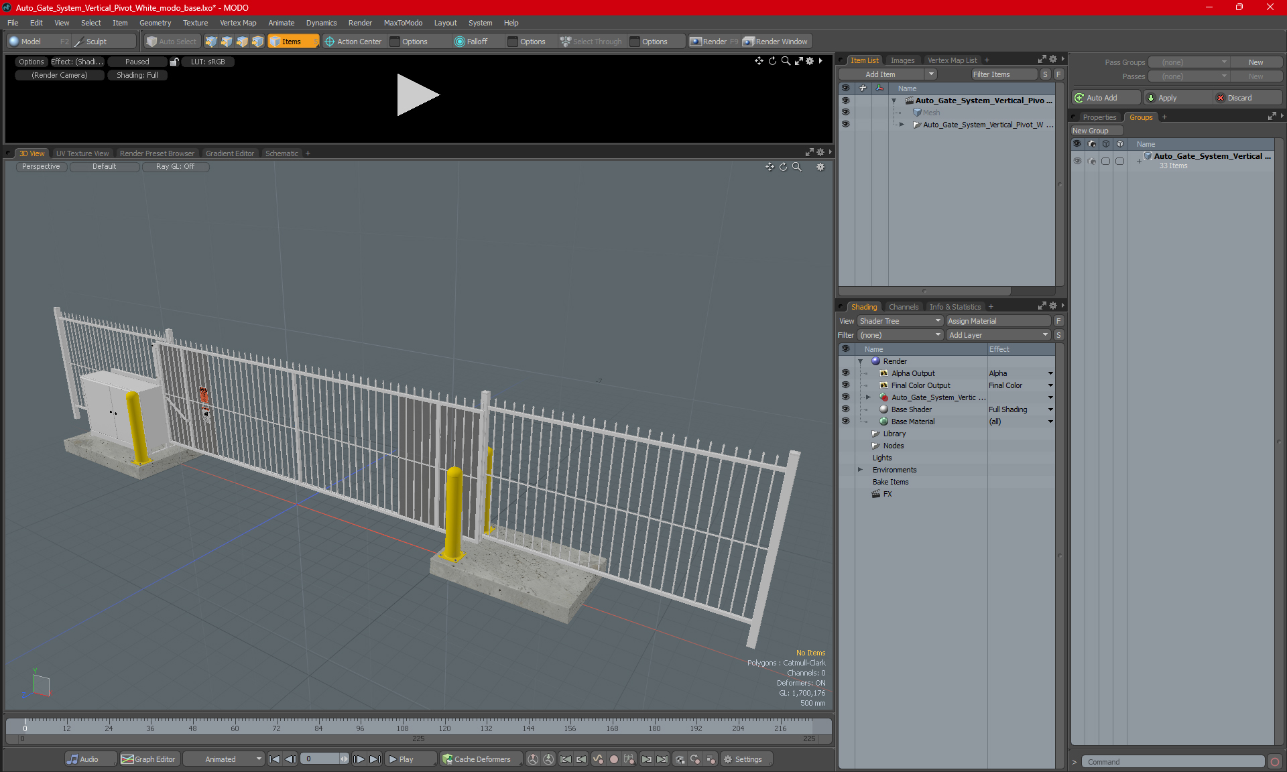Click 3D viewport pan move icon

point(770,167)
